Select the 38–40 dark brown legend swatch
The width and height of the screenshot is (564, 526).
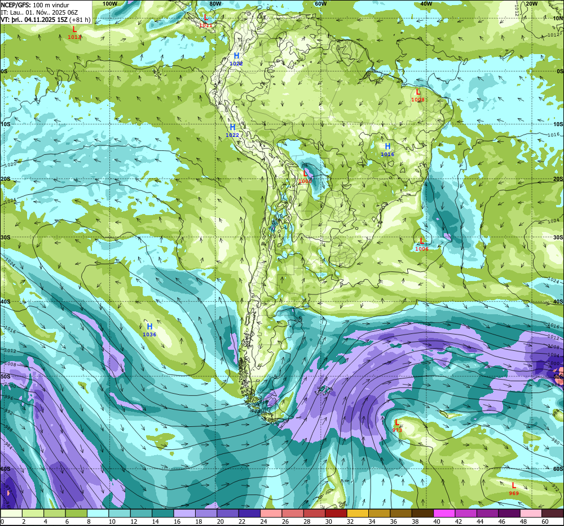pyautogui.click(x=423, y=514)
